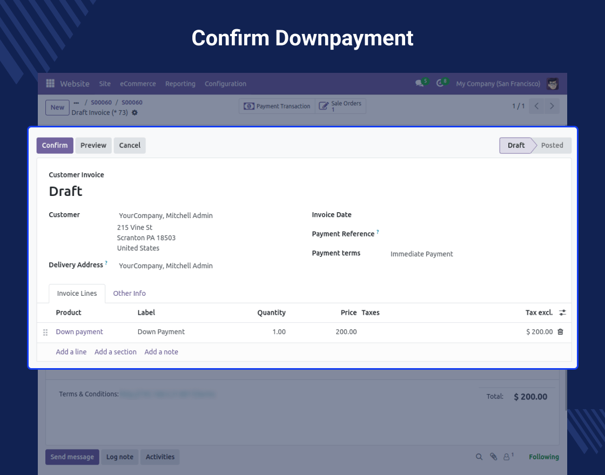Select the Posted status stage
Screen dimensions: 605x475
click(552, 145)
